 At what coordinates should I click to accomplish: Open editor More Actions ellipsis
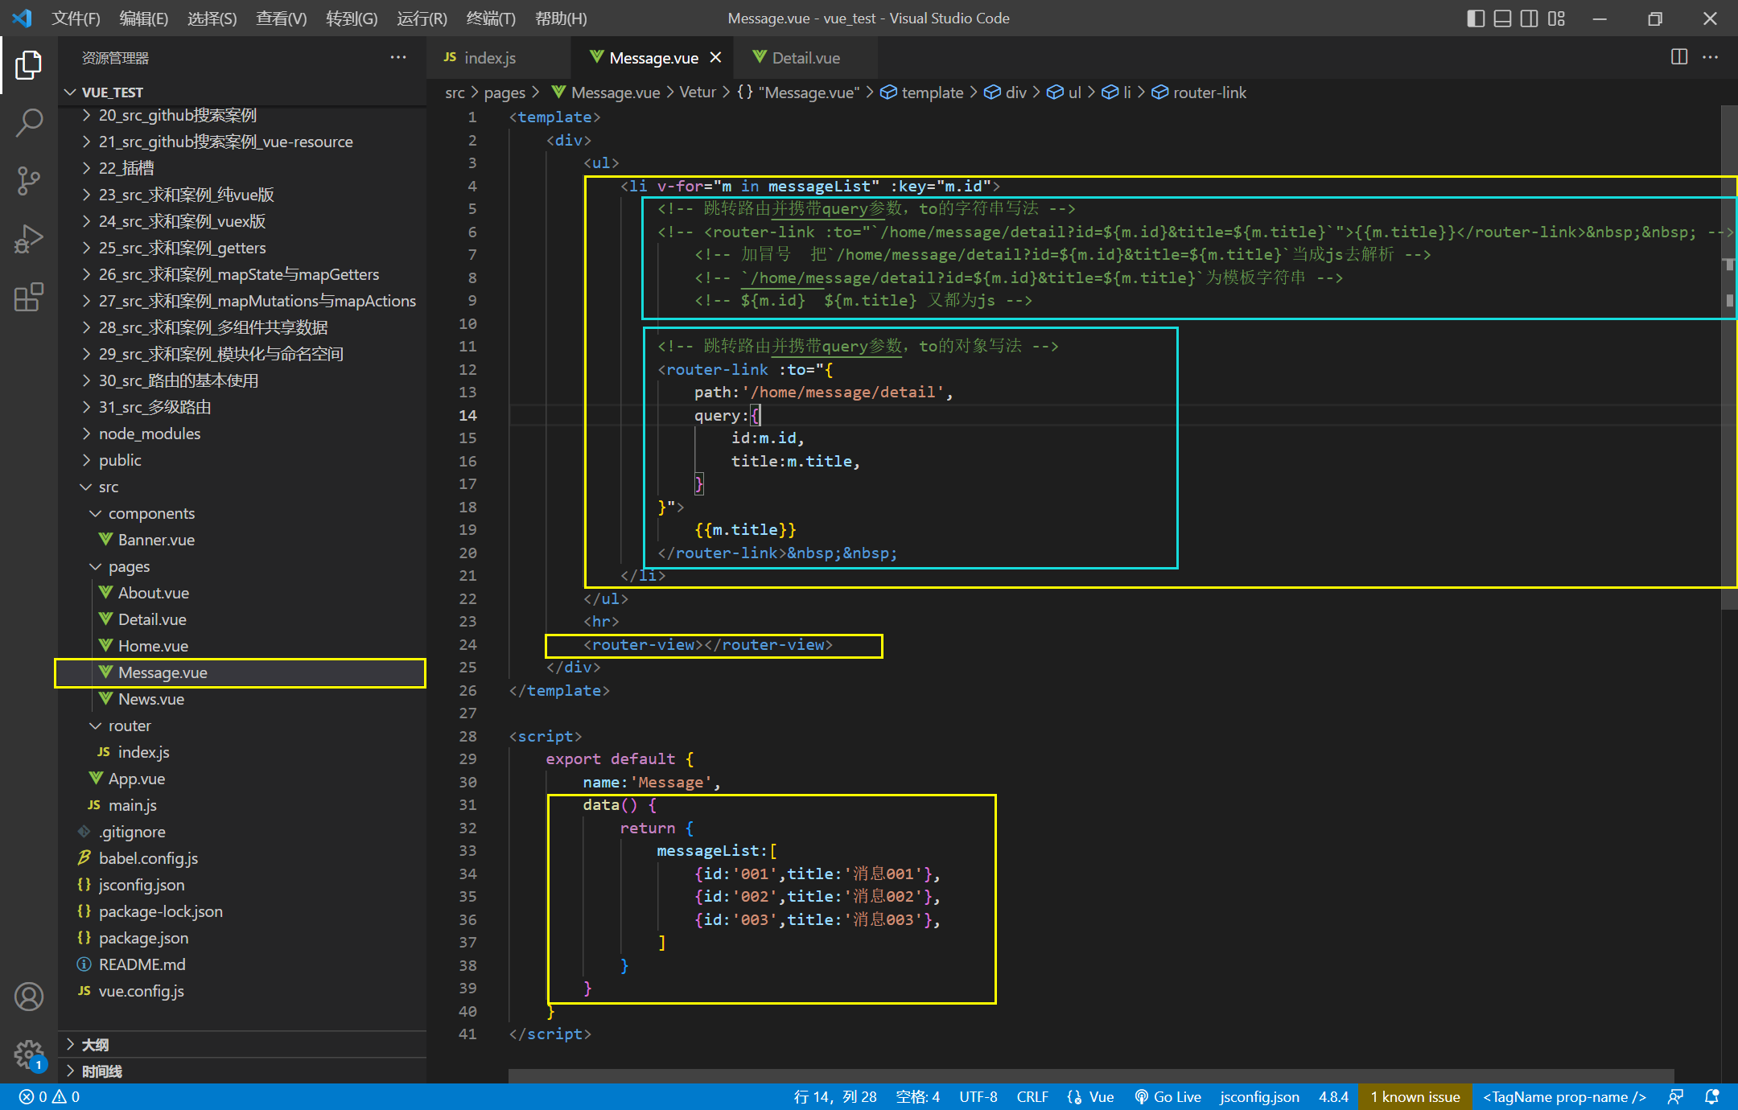[x=1711, y=57]
